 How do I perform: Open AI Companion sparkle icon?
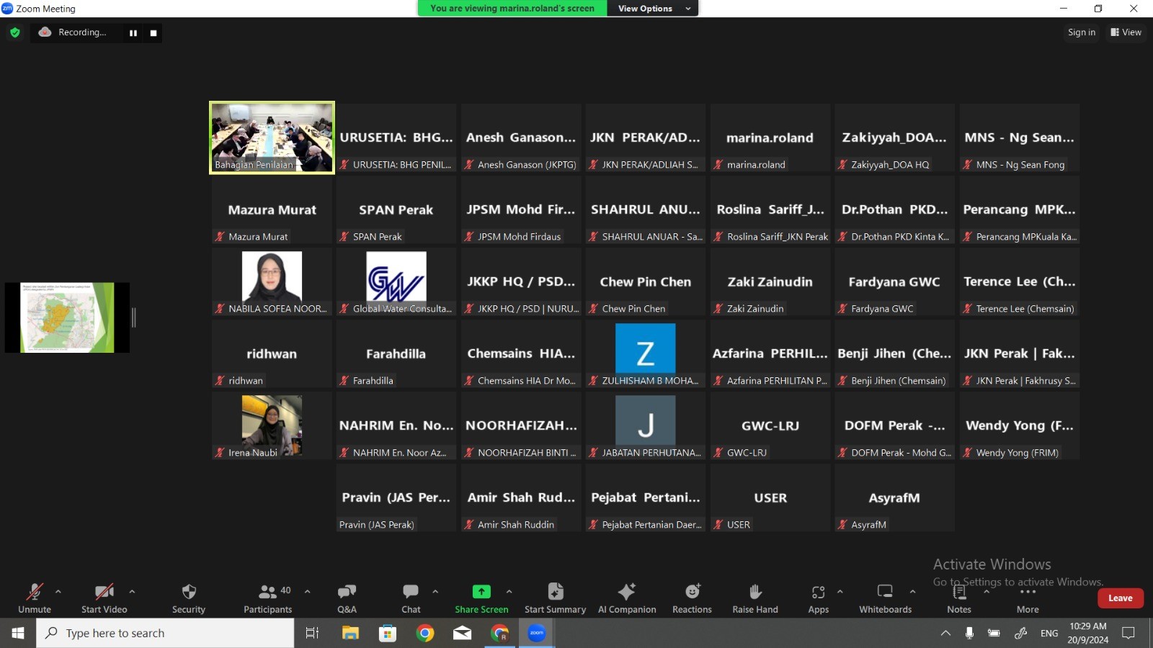coord(627,592)
